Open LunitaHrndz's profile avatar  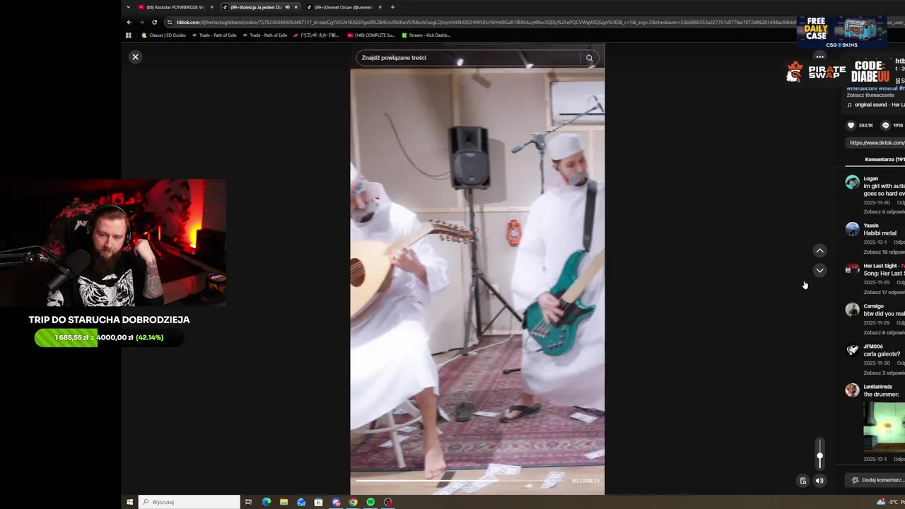coord(852,390)
